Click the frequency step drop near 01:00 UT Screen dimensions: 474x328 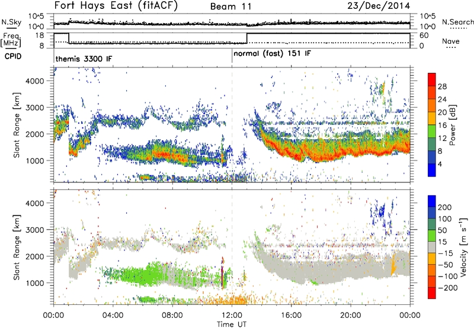pos(69,38)
